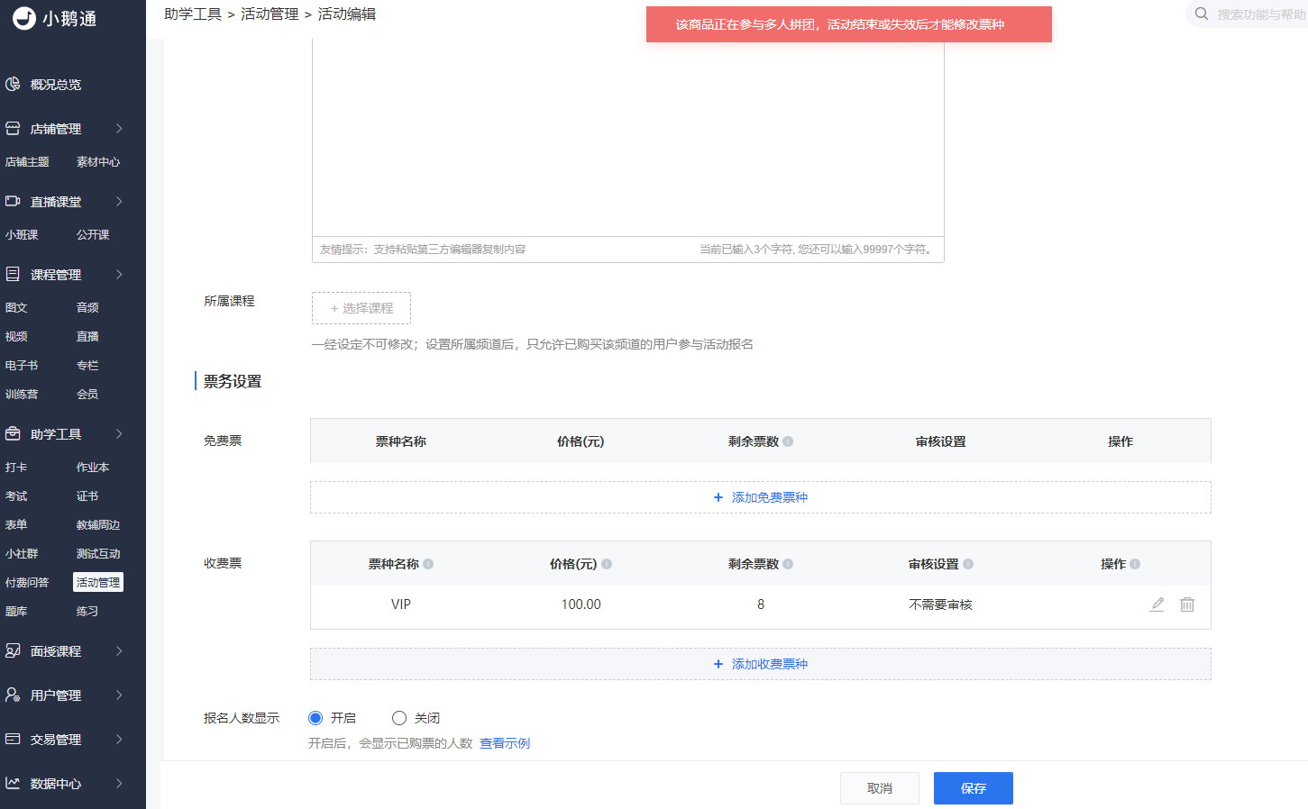Click the 交易管理 card icon
The image size is (1308, 809).
coord(13,739)
